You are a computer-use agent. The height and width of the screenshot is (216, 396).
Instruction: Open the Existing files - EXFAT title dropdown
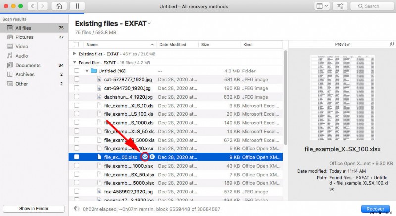(149, 23)
